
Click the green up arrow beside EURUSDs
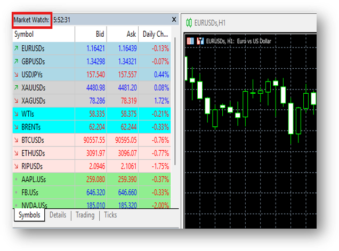click(17, 48)
